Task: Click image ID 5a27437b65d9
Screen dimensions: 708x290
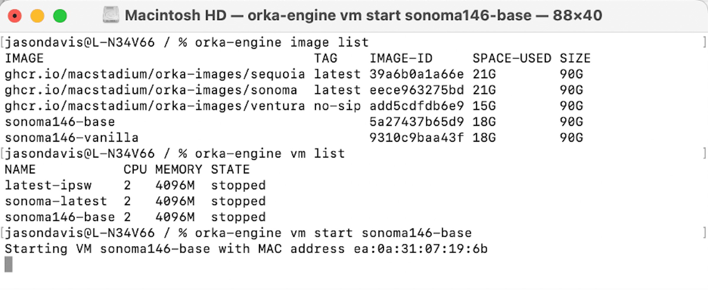Action: (417, 122)
